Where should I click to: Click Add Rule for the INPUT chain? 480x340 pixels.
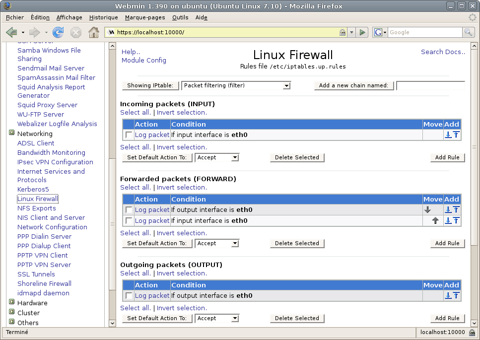tap(447, 157)
